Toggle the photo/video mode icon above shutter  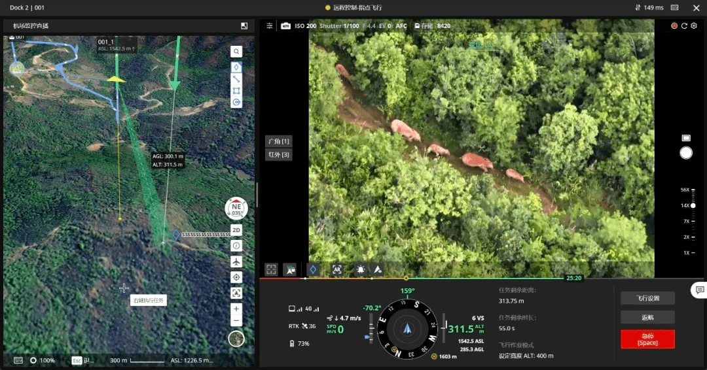click(x=686, y=138)
